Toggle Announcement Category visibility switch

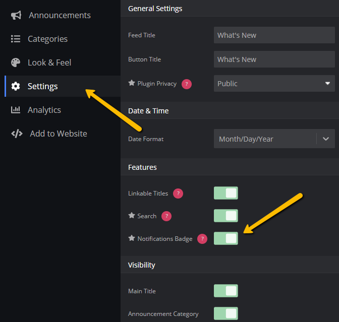click(225, 313)
